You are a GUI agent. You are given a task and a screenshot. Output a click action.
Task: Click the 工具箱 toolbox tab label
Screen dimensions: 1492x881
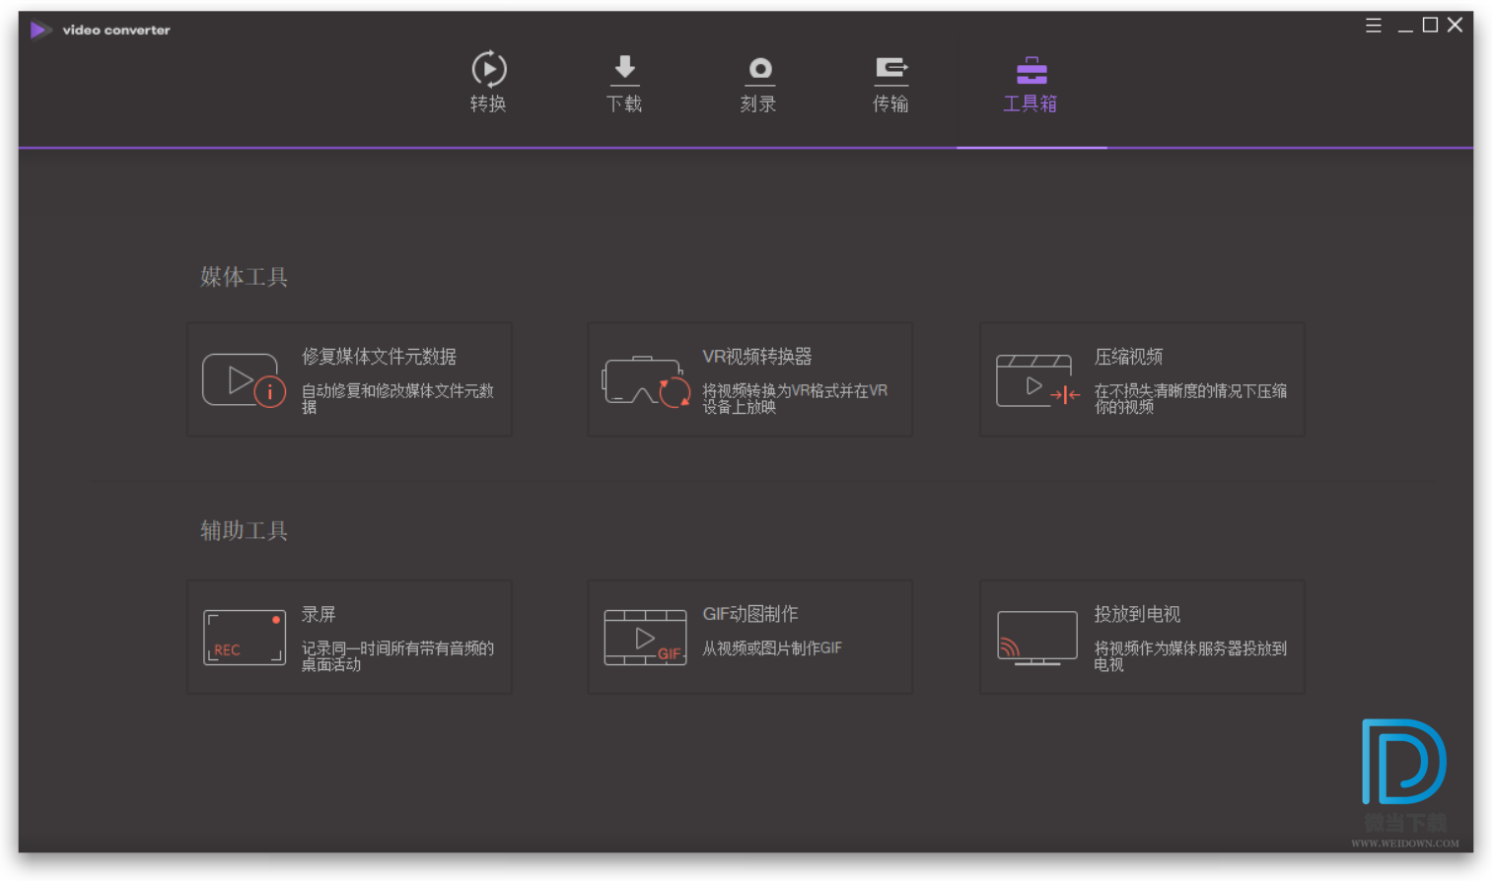1030,103
